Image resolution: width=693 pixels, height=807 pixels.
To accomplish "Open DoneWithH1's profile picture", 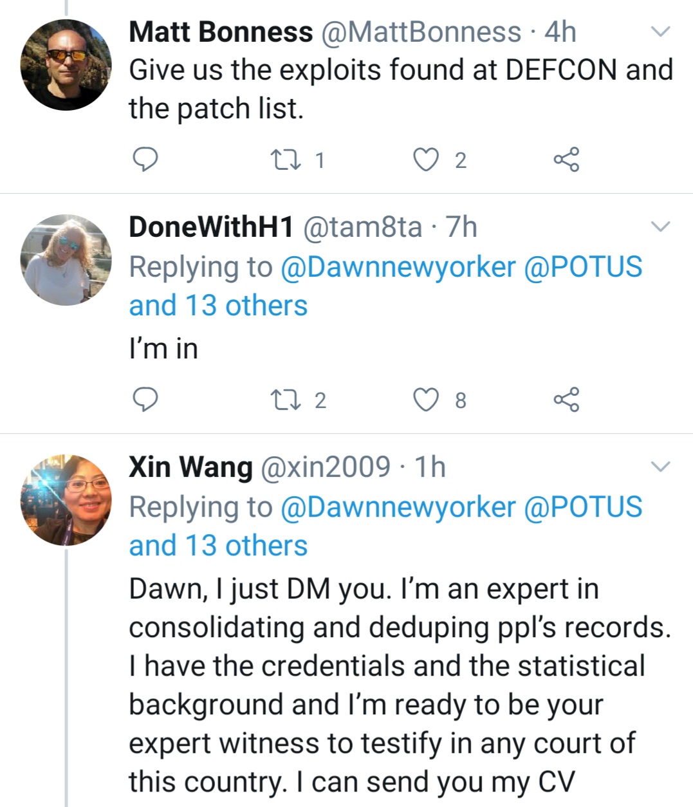I will (66, 259).
